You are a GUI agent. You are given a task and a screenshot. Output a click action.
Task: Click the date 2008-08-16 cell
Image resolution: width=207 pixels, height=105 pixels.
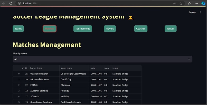pos(96,96)
